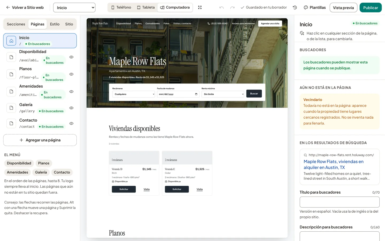Viewport: 385px width, 241px height.
Task: Click the Descripción para buscadores field
Action: coord(340,237)
